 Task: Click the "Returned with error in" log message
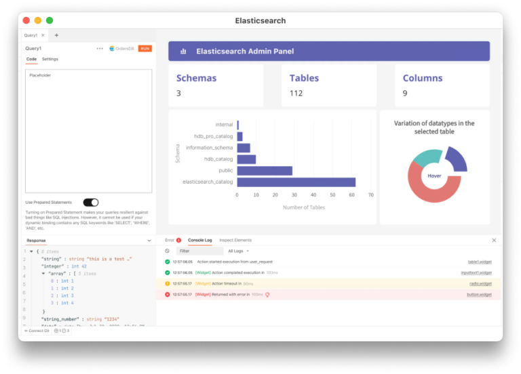coord(231,295)
